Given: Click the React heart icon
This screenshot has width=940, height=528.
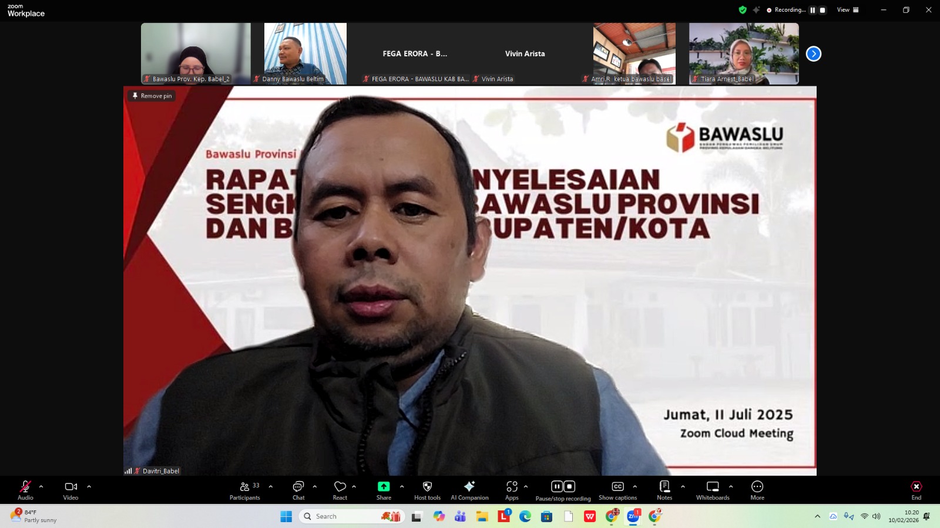Looking at the screenshot, I should [x=340, y=490].
